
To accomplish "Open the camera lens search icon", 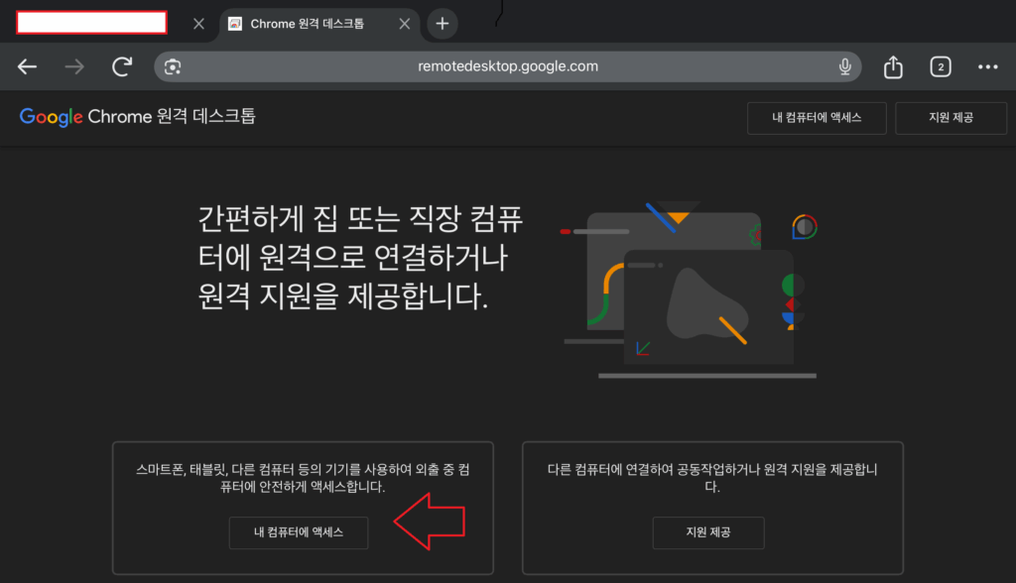I will point(173,66).
